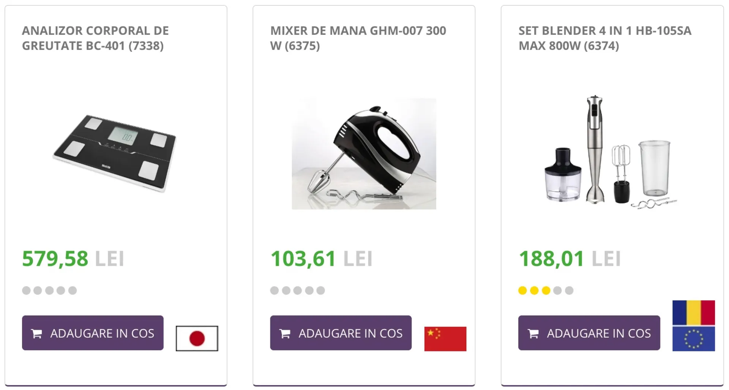Click the European Union flag icon

[693, 338]
